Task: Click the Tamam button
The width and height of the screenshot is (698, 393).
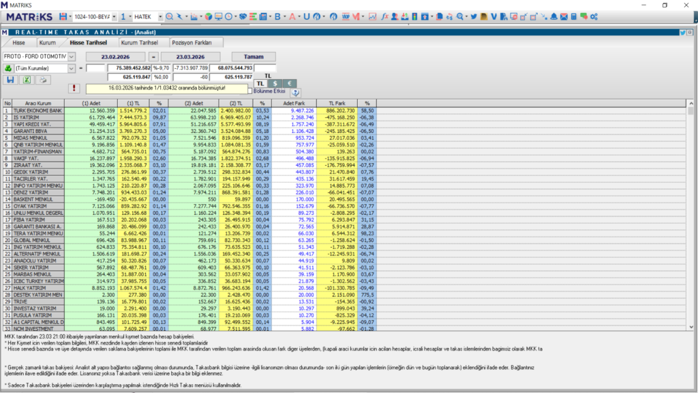Action: pyautogui.click(x=254, y=57)
